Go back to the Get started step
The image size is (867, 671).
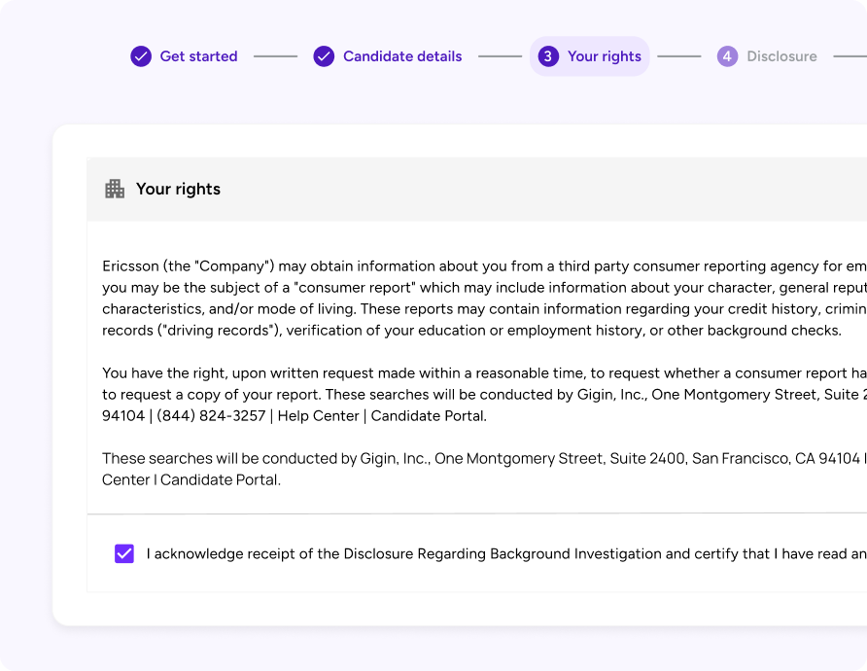click(198, 56)
